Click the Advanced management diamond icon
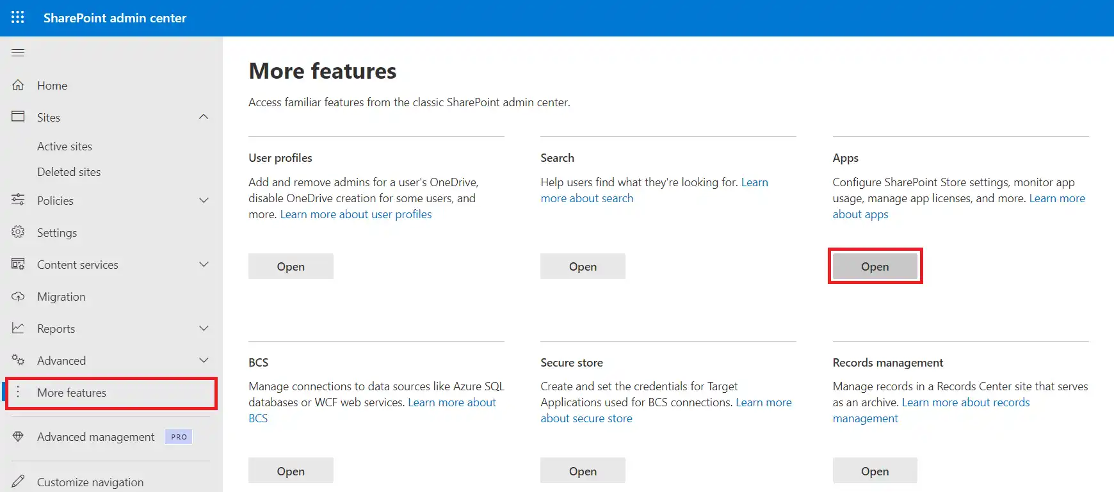1114x492 pixels. click(18, 436)
